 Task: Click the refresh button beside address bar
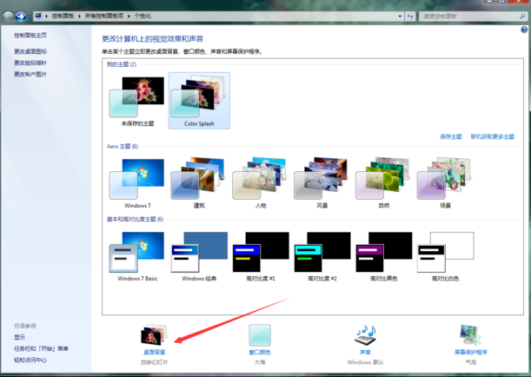pos(409,16)
